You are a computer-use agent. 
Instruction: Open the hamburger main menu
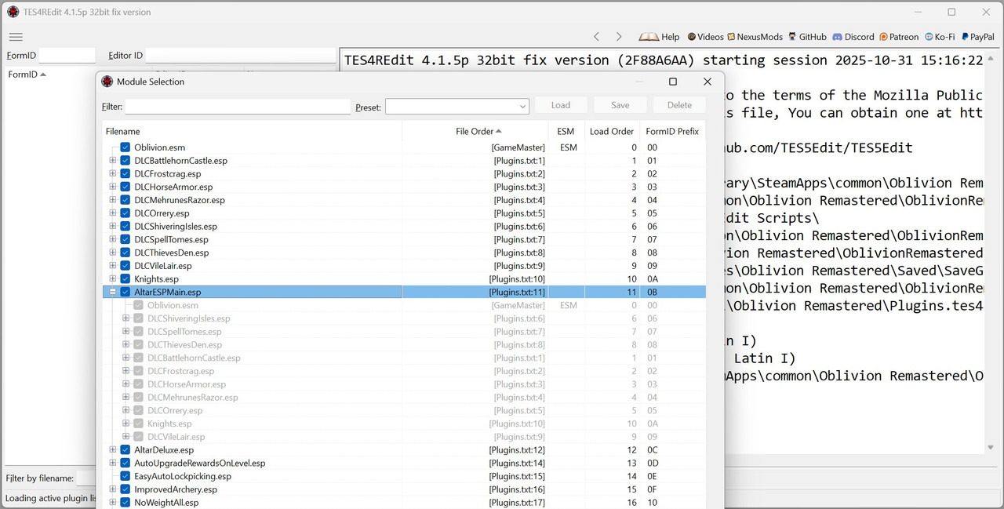click(16, 37)
